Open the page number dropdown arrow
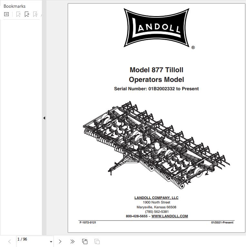 51,242
